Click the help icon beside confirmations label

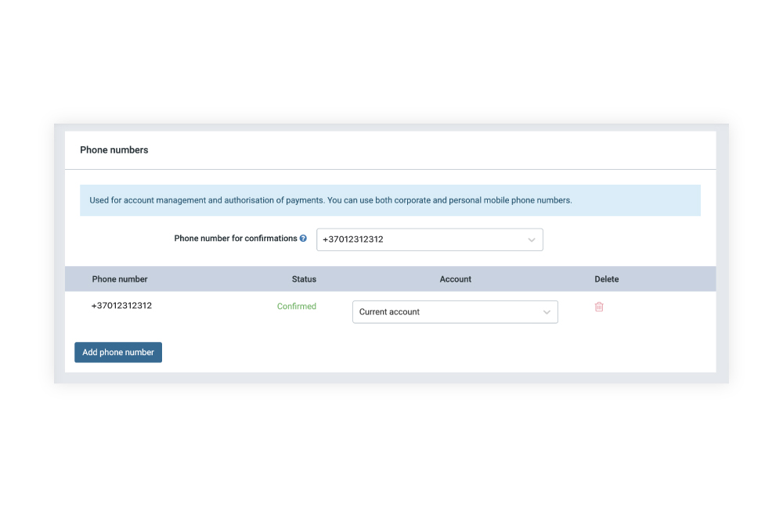(303, 239)
